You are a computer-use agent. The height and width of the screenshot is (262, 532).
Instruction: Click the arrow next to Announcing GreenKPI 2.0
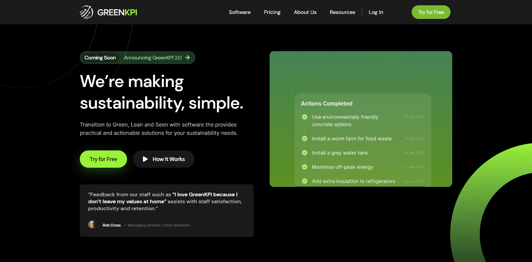188,57
